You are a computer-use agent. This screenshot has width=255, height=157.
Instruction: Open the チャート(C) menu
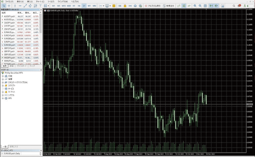point(40,2)
